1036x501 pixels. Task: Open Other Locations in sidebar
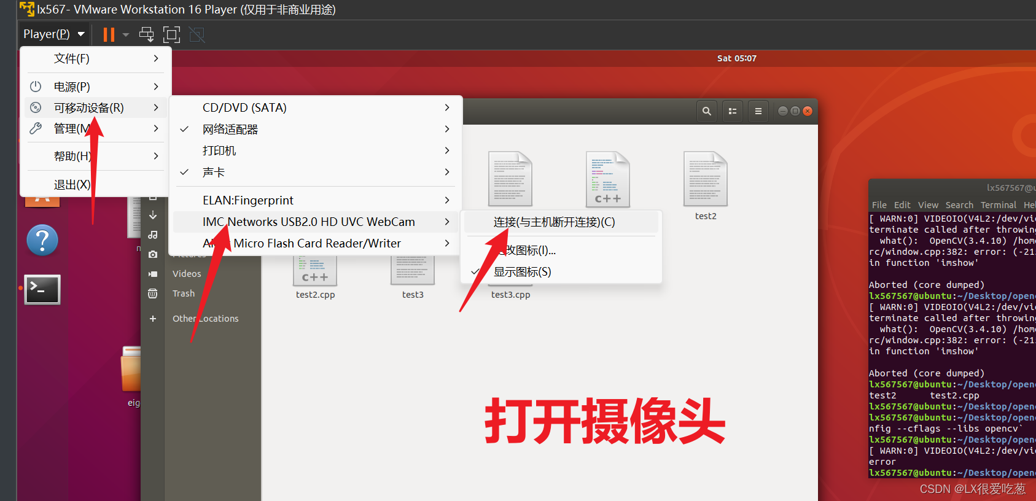(x=206, y=319)
